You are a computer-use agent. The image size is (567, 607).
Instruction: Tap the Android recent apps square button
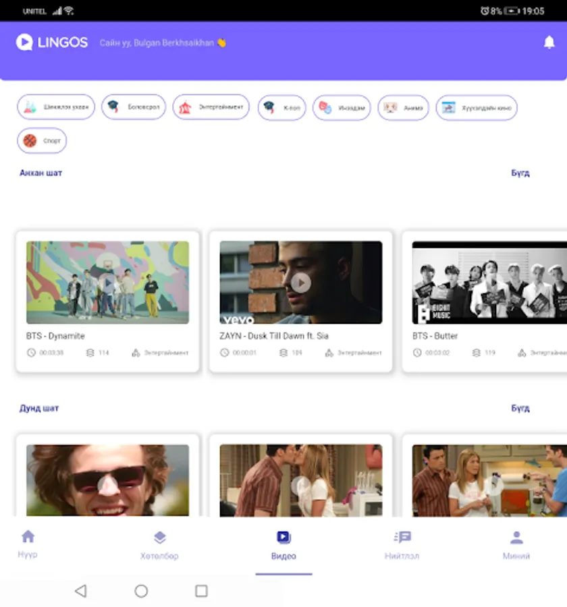tap(201, 591)
